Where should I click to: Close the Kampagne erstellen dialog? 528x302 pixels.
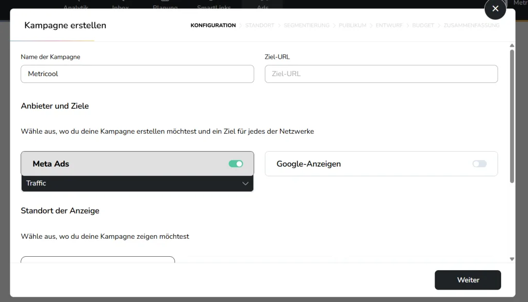[x=495, y=9]
